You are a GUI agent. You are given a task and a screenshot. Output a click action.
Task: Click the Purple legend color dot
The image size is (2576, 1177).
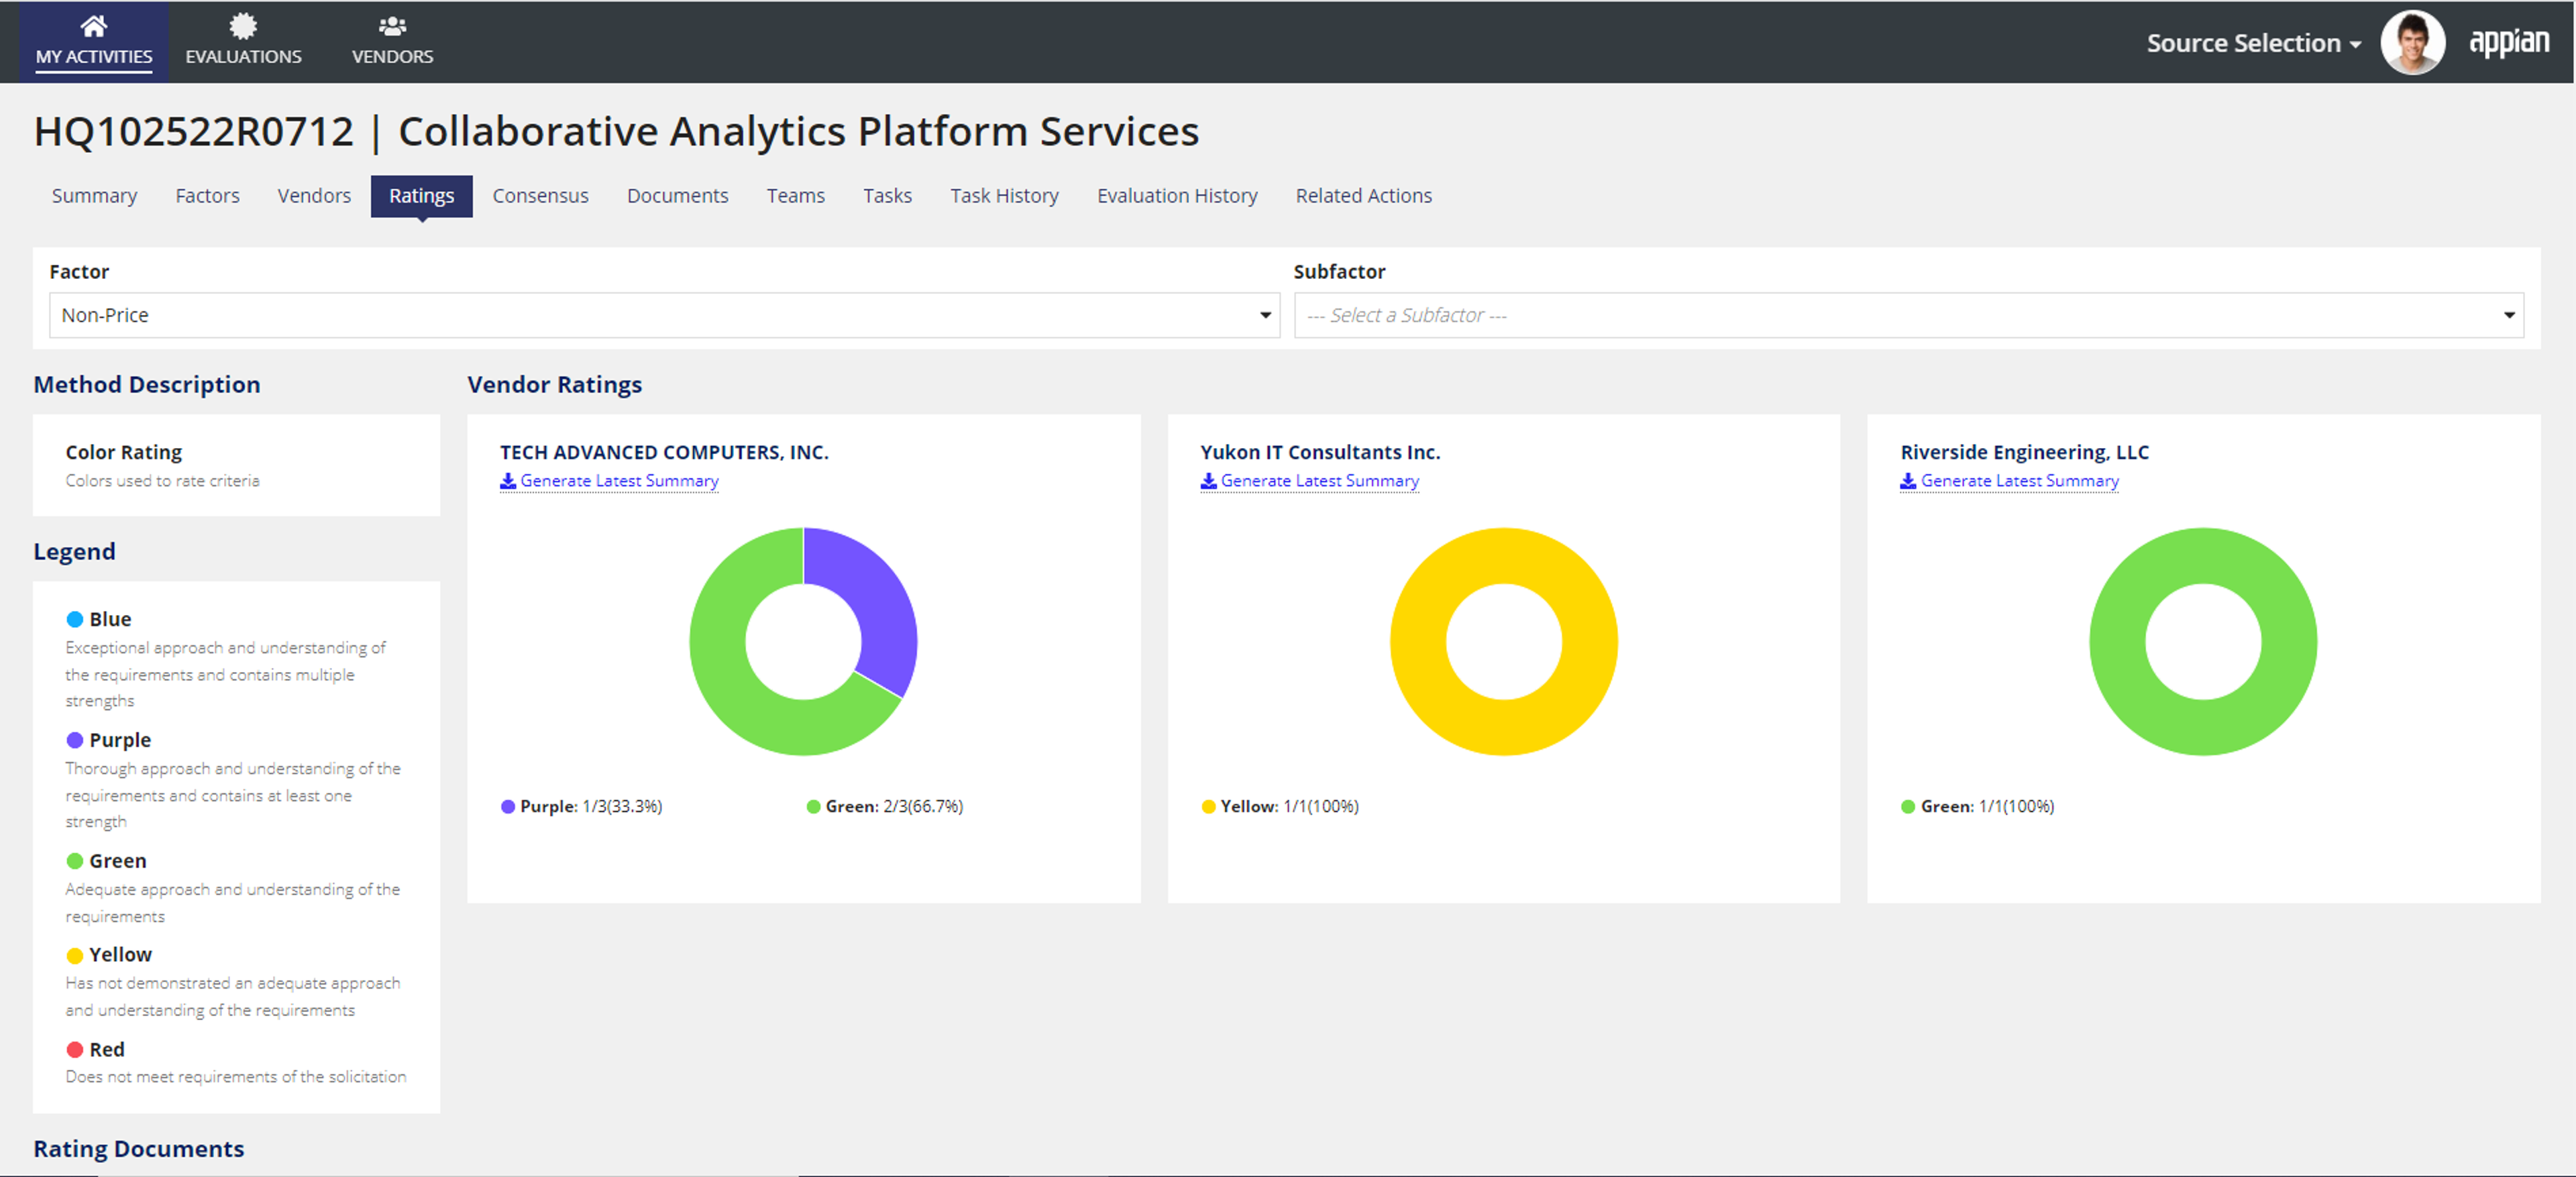(x=74, y=740)
